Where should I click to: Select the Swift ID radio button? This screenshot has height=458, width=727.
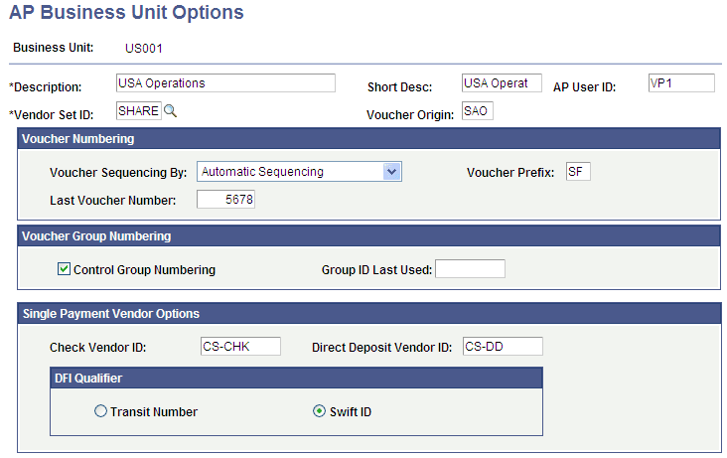click(319, 411)
